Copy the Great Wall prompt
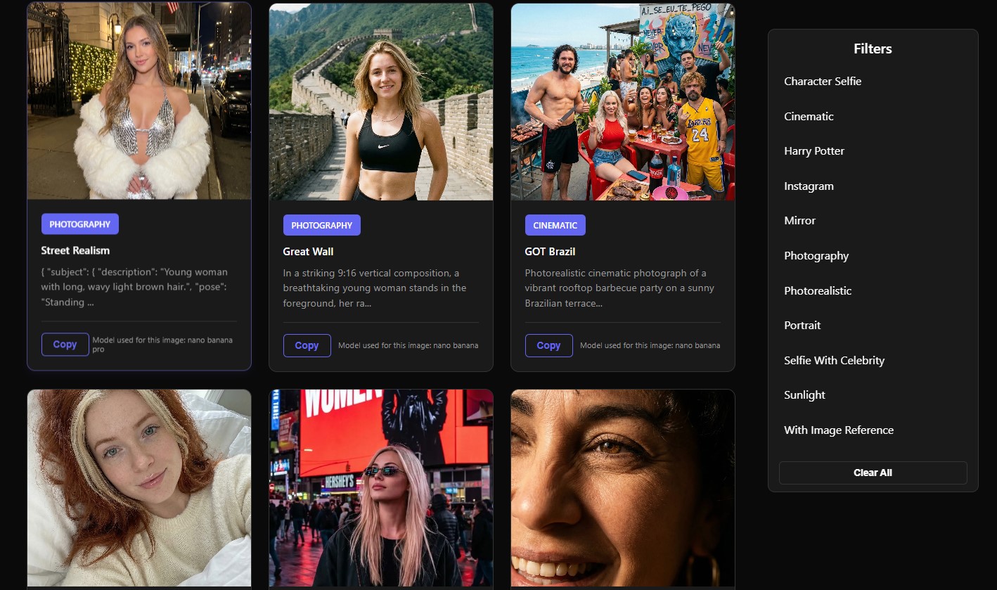This screenshot has width=997, height=590. 307,345
